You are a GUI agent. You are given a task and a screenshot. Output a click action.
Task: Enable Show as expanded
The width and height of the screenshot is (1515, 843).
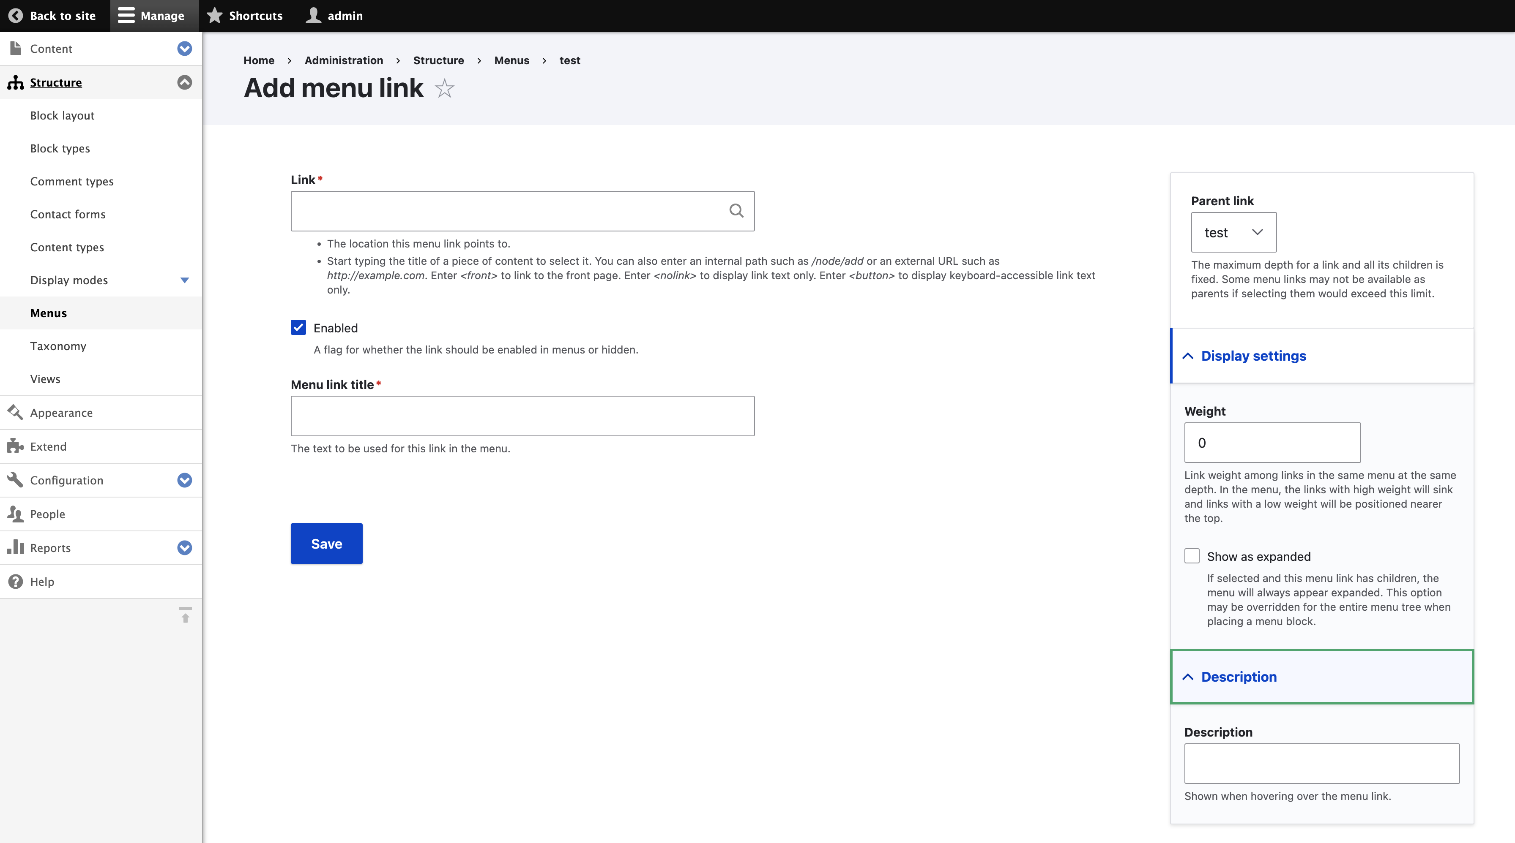click(1192, 556)
